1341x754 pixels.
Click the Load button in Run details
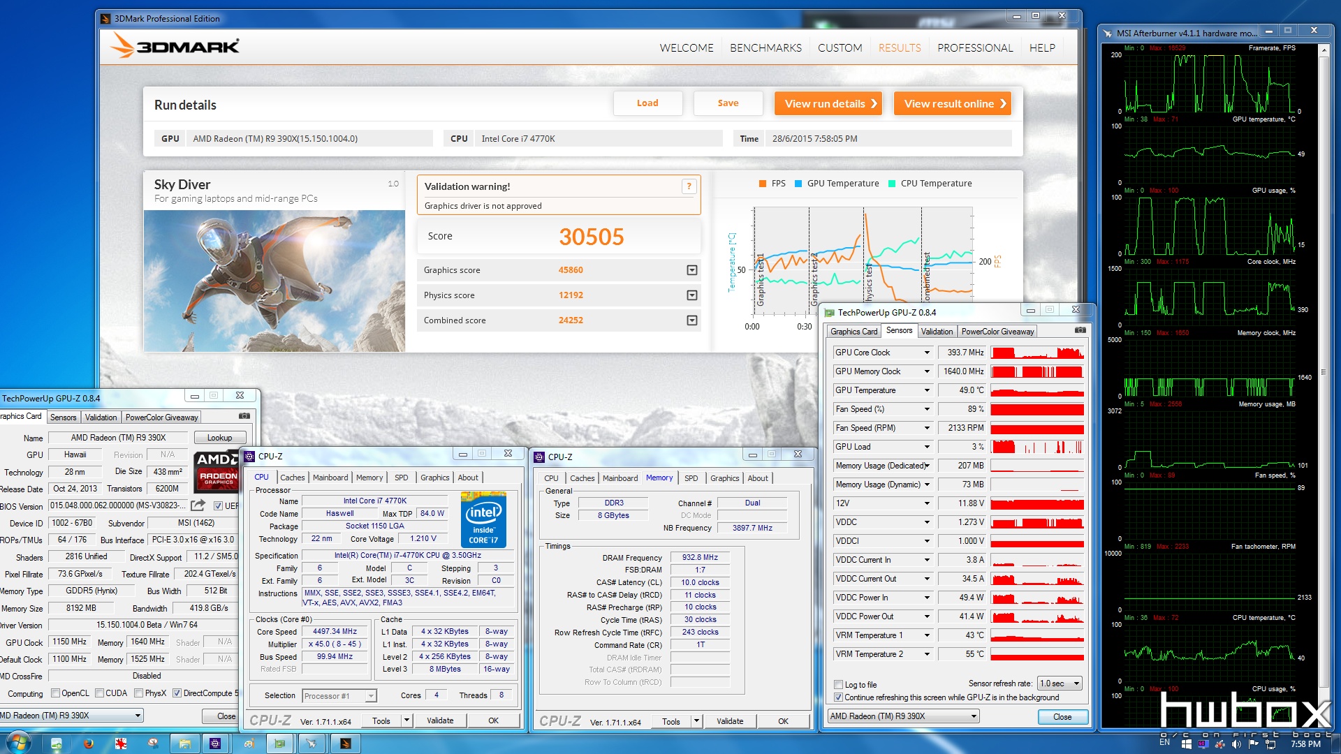(x=647, y=103)
